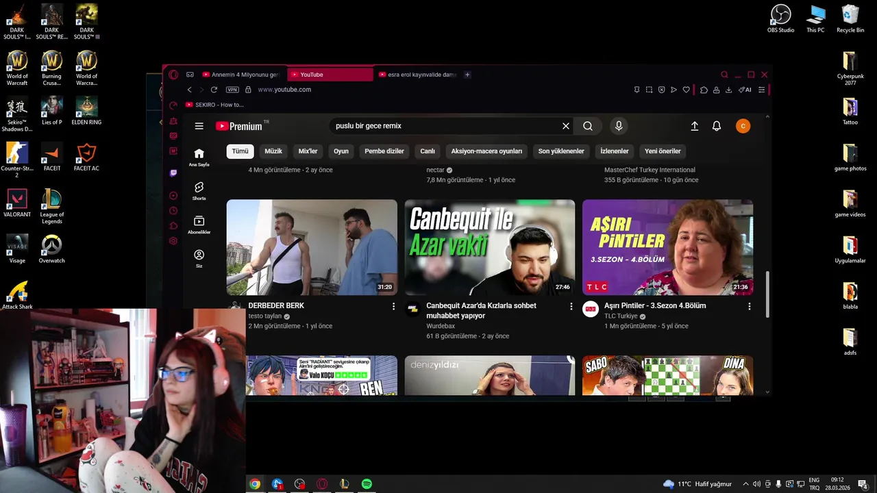Open player icon in Opera sidebar
The height and width of the screenshot is (493, 877).
coord(173,196)
